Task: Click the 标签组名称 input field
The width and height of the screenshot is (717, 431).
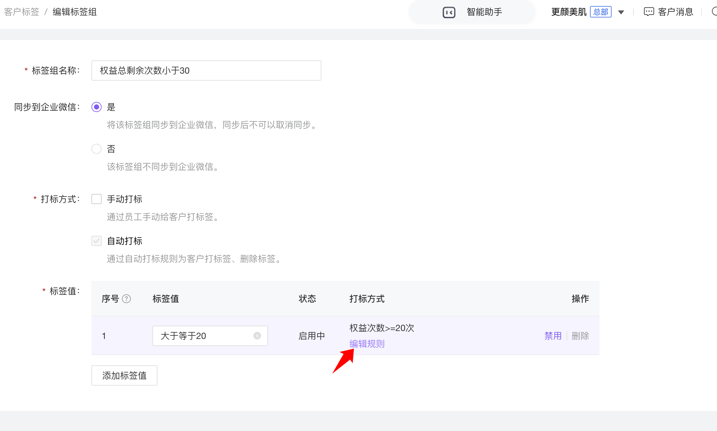Action: coord(206,70)
